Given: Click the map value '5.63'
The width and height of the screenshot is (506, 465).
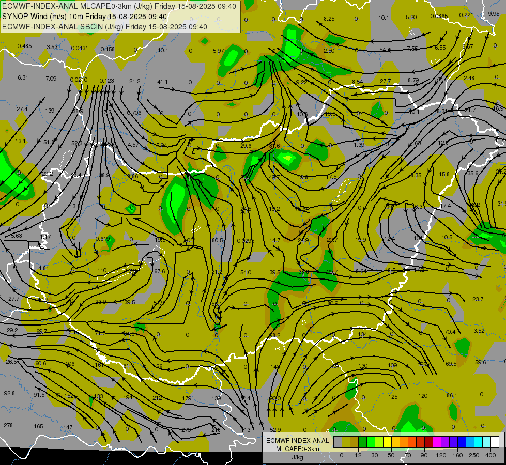Looking at the screenshot, I should pyautogui.click(x=16, y=236).
